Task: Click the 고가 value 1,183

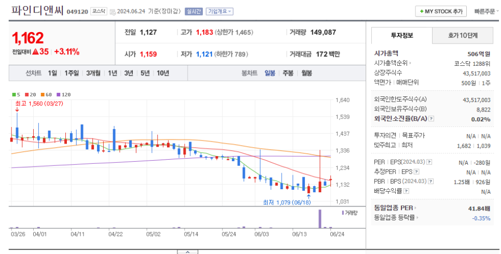Action: (204, 32)
